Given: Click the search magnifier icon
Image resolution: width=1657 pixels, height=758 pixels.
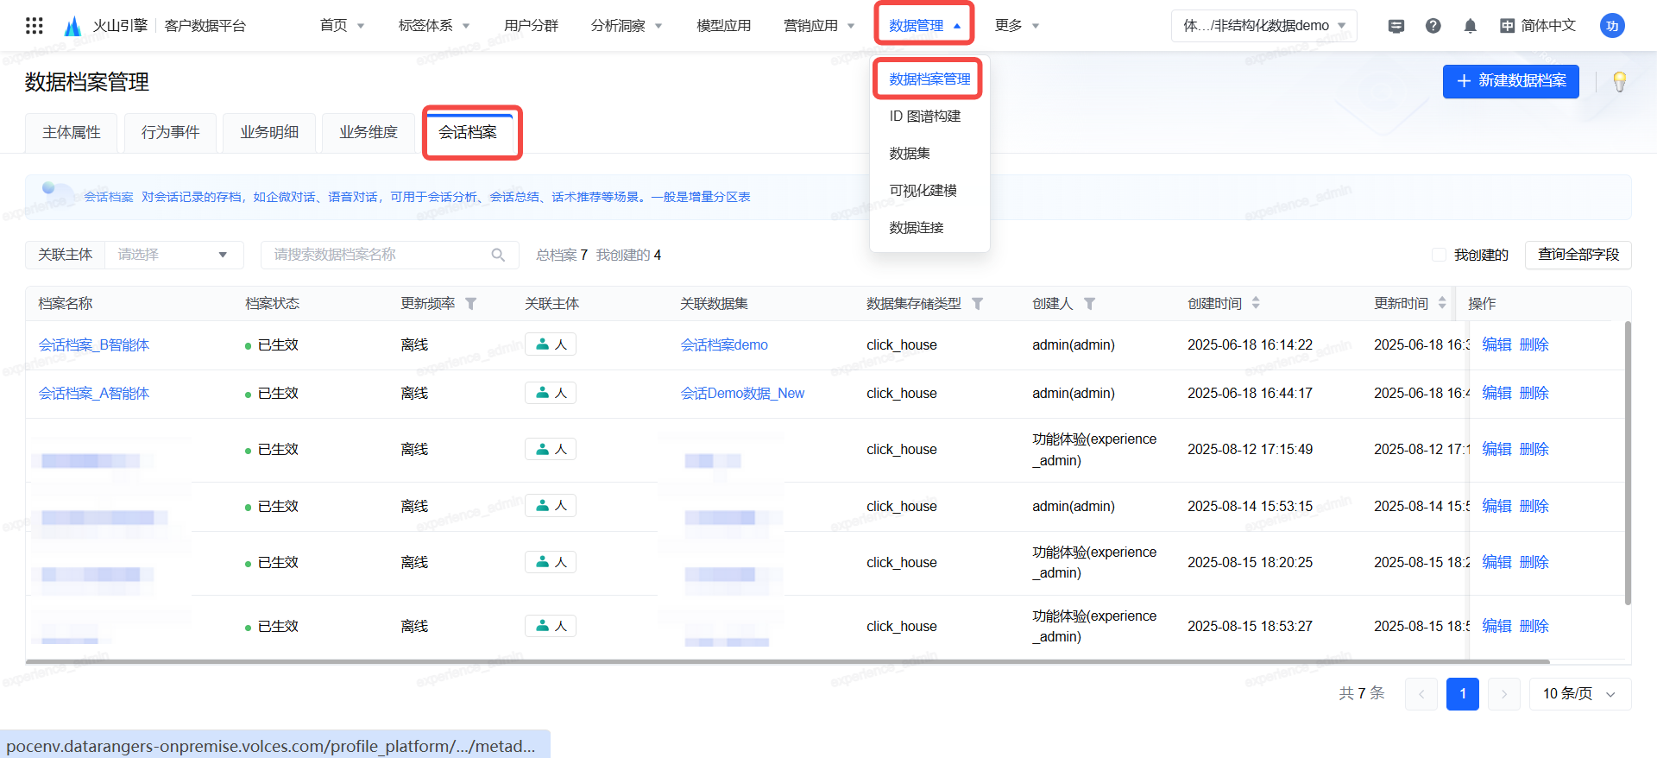Looking at the screenshot, I should pos(498,255).
